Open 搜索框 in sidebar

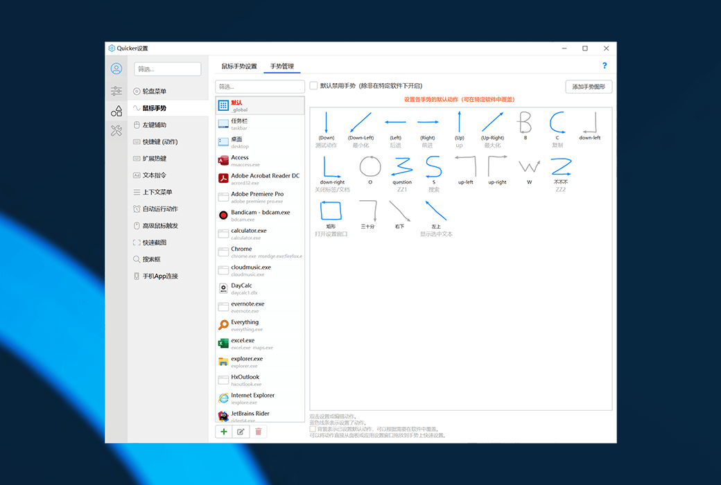[x=168, y=259]
